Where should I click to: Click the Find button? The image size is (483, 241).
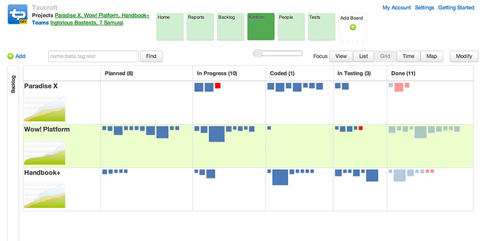pos(151,56)
